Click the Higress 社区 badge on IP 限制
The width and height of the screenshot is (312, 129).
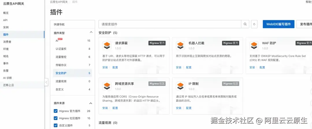tap(231, 84)
